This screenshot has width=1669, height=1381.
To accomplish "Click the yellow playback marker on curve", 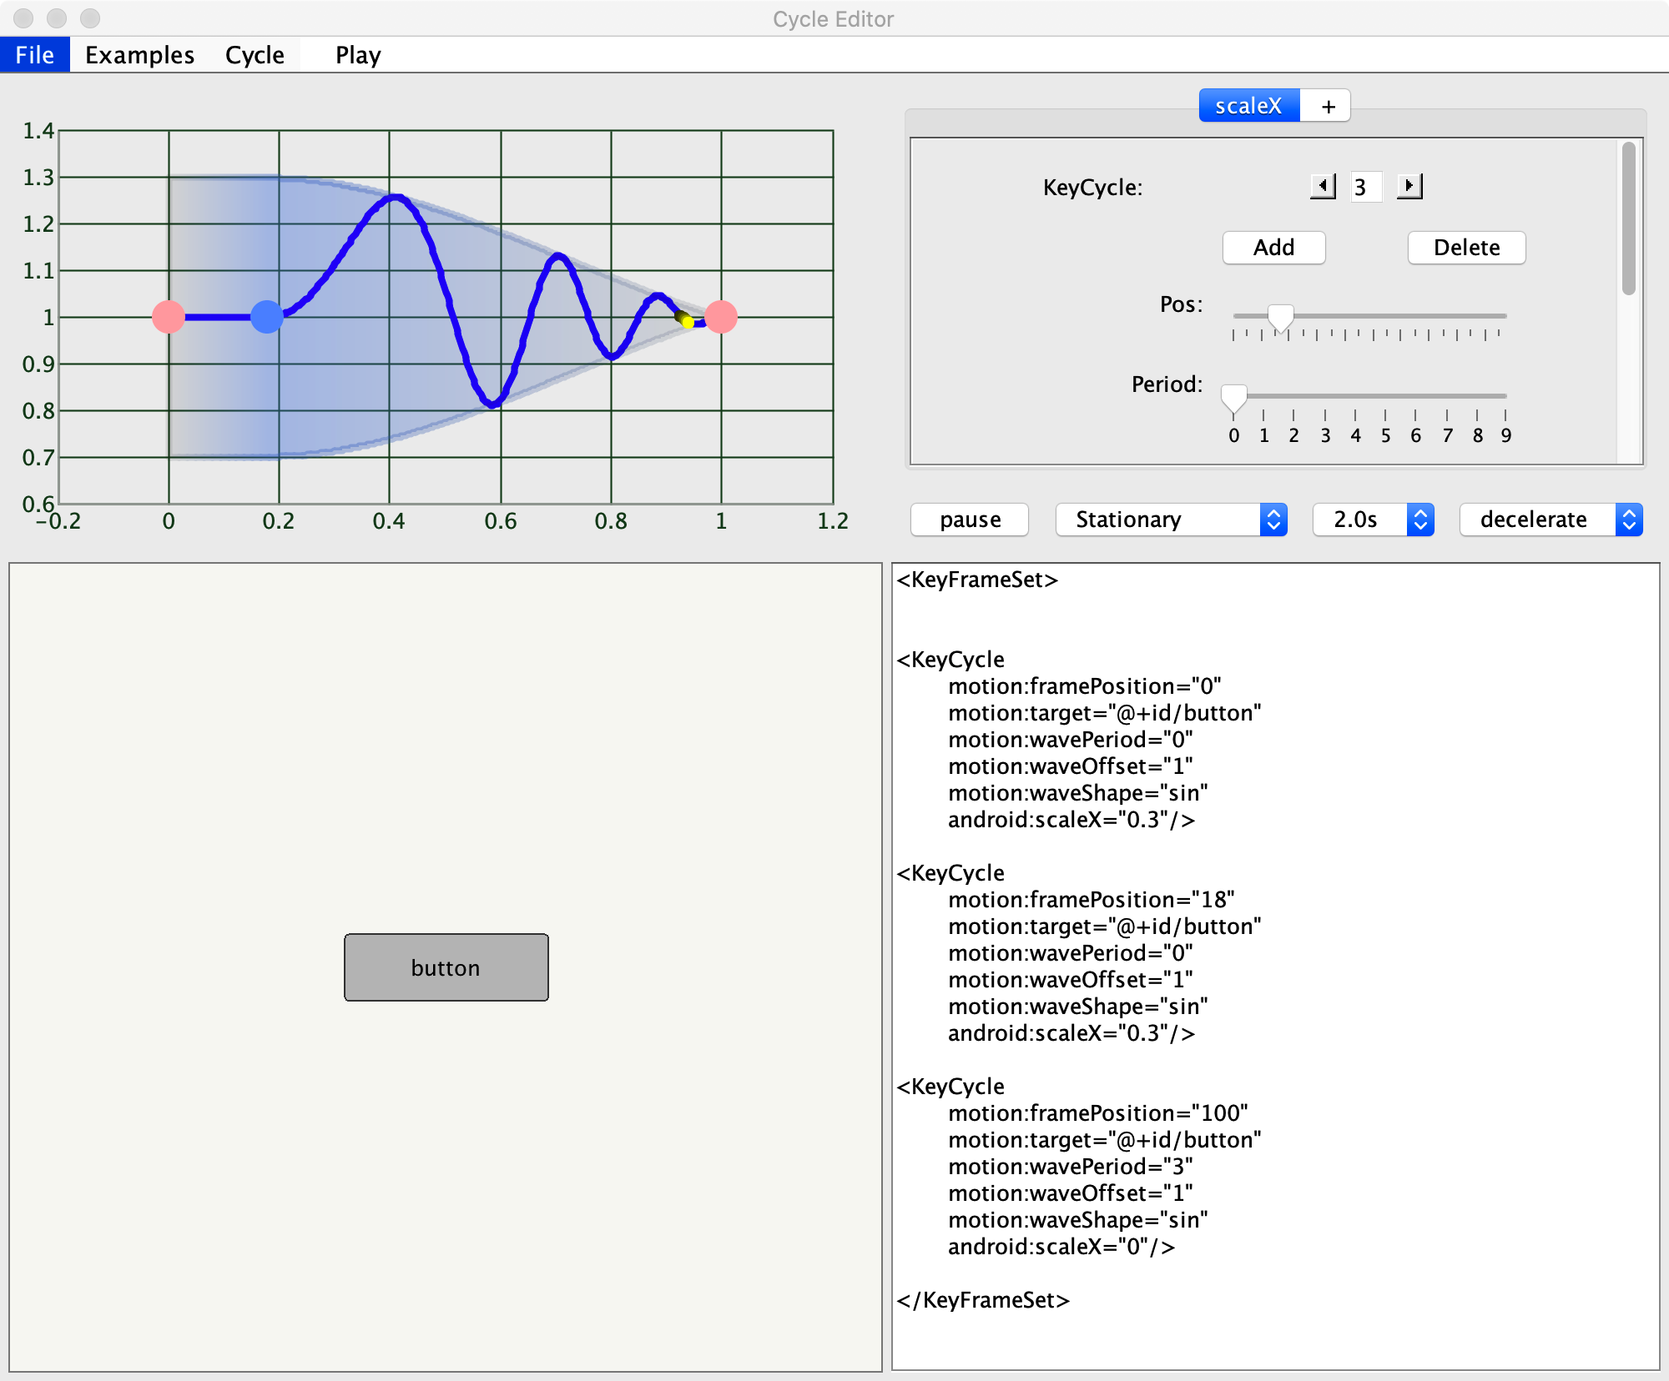I will coord(687,321).
